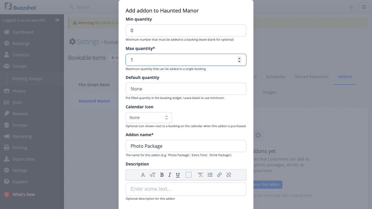Click the Settings breadcrumb heading
Viewport: 372px width, 209px height.
click(88, 42)
